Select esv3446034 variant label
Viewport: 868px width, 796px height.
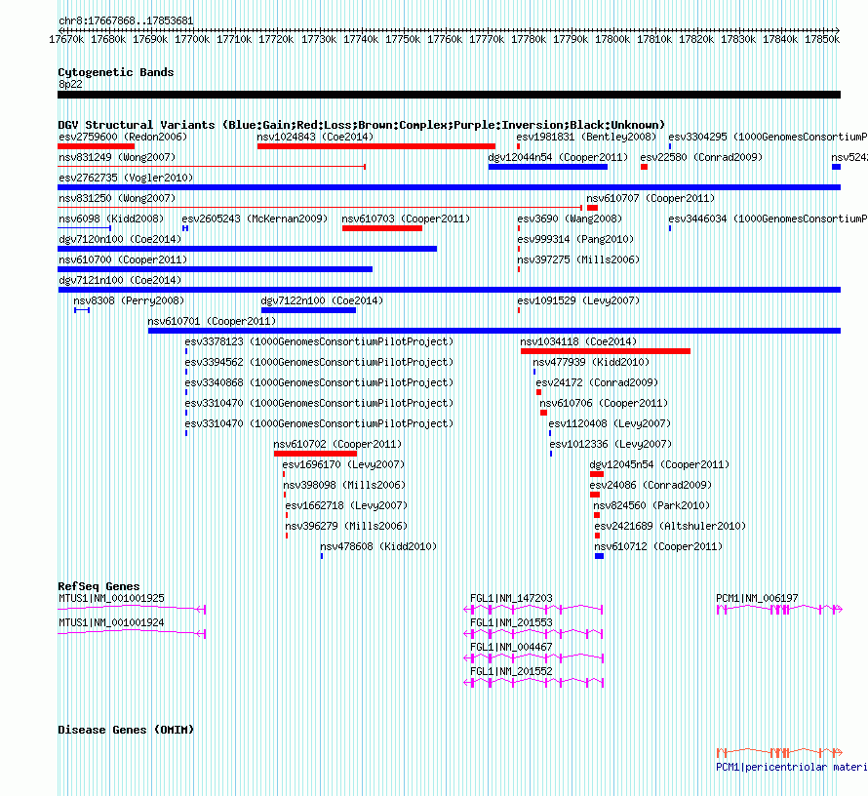click(768, 219)
